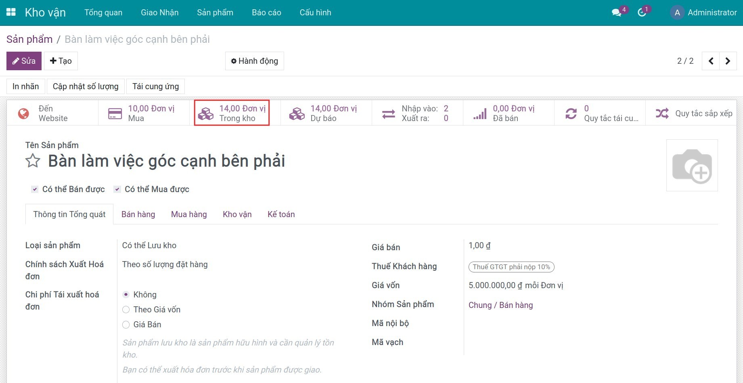Image resolution: width=743 pixels, height=383 pixels.
Task: Upload product image via camera placeholder
Action: tap(692, 165)
